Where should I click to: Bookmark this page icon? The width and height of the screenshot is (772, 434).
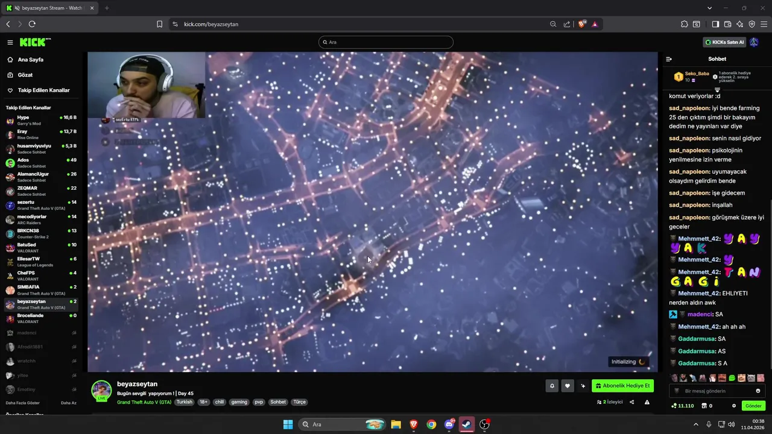tap(159, 24)
